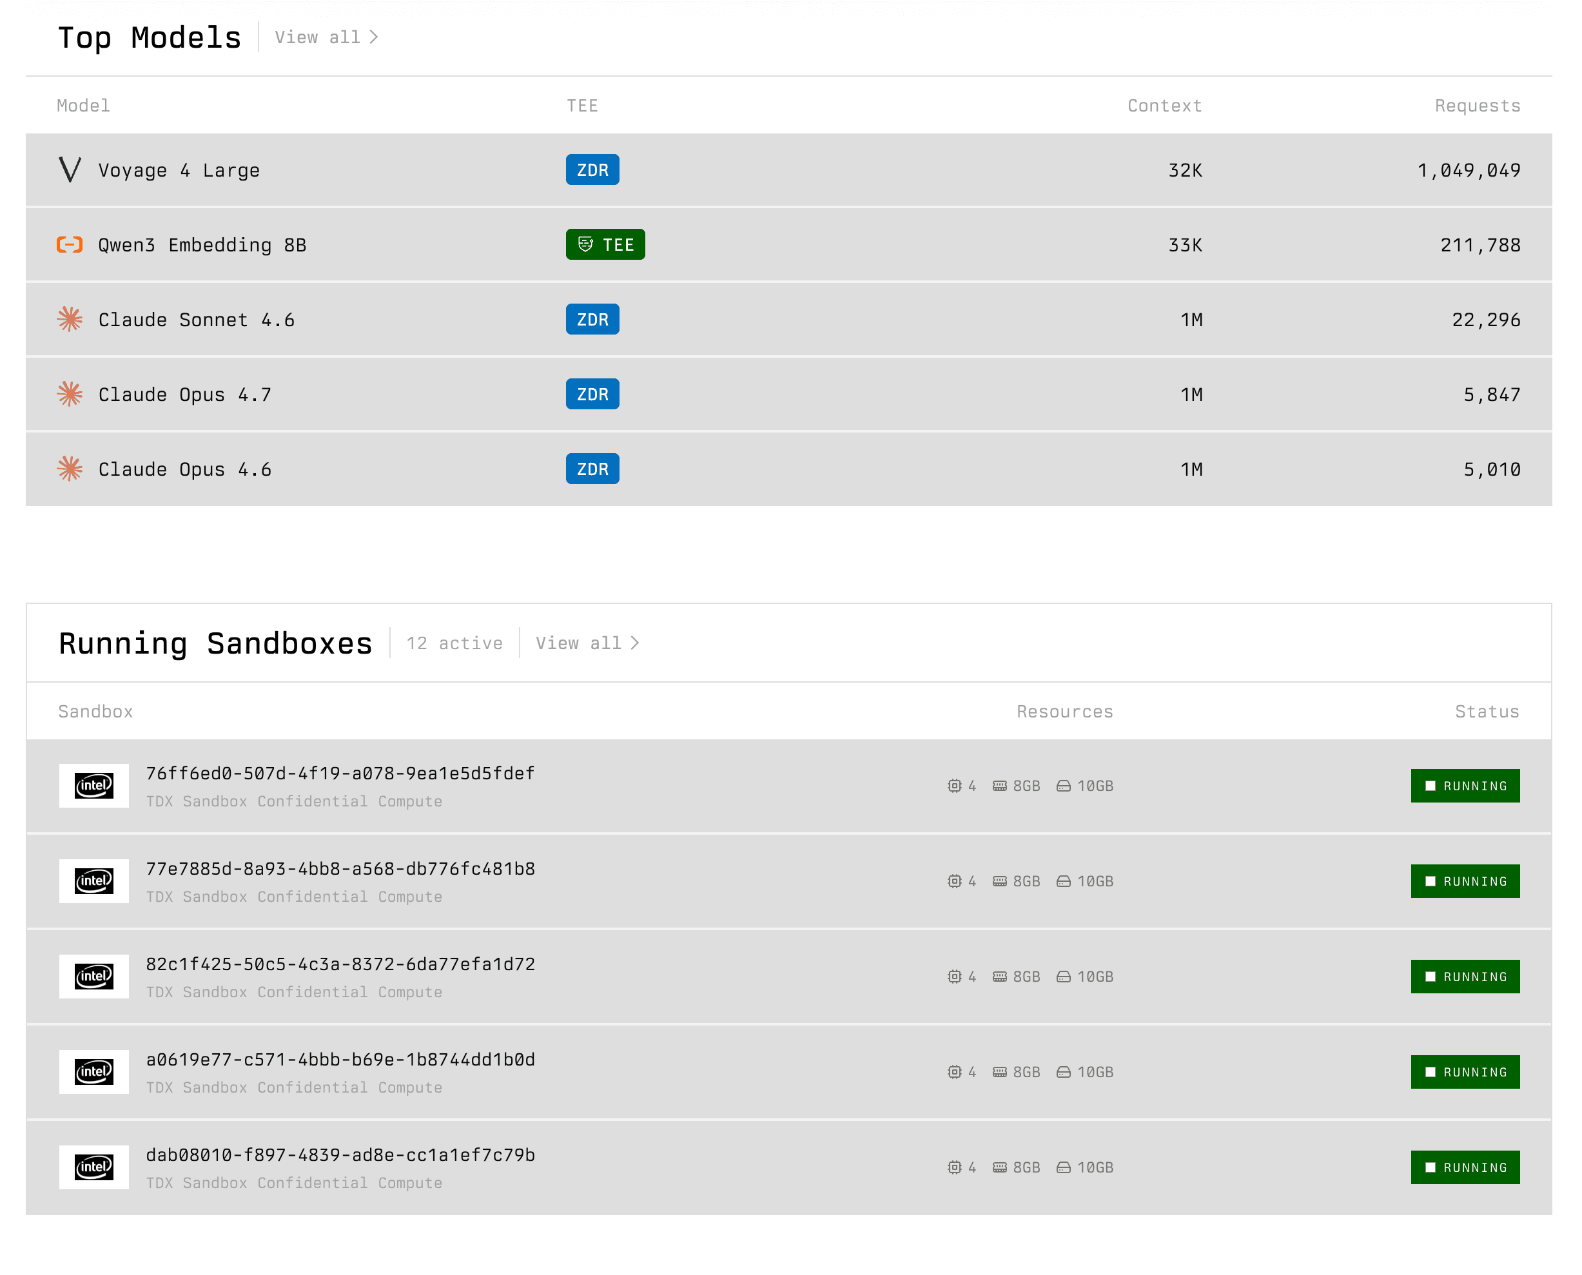
Task: Select the Claude Opus 4.6 model name
Action: (x=185, y=470)
